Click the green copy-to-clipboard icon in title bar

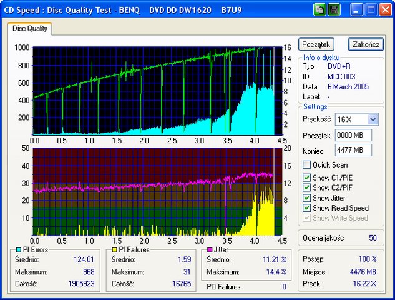[x=319, y=10]
